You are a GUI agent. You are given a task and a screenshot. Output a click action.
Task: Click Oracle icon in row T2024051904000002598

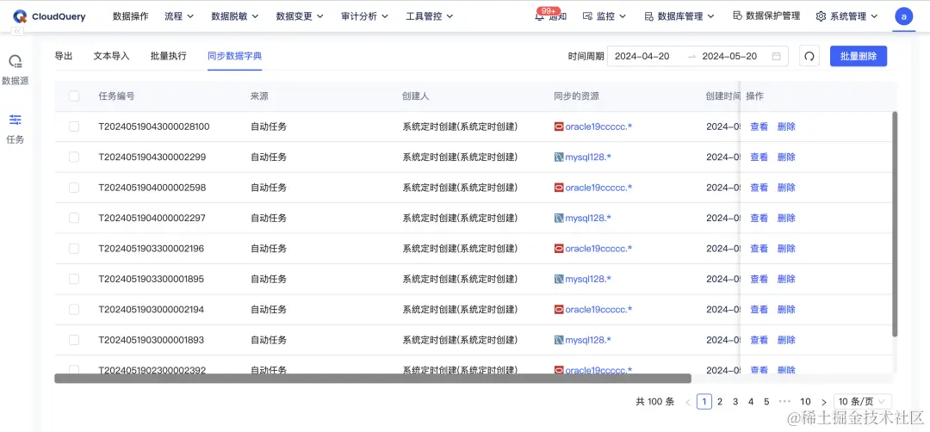[x=559, y=188]
